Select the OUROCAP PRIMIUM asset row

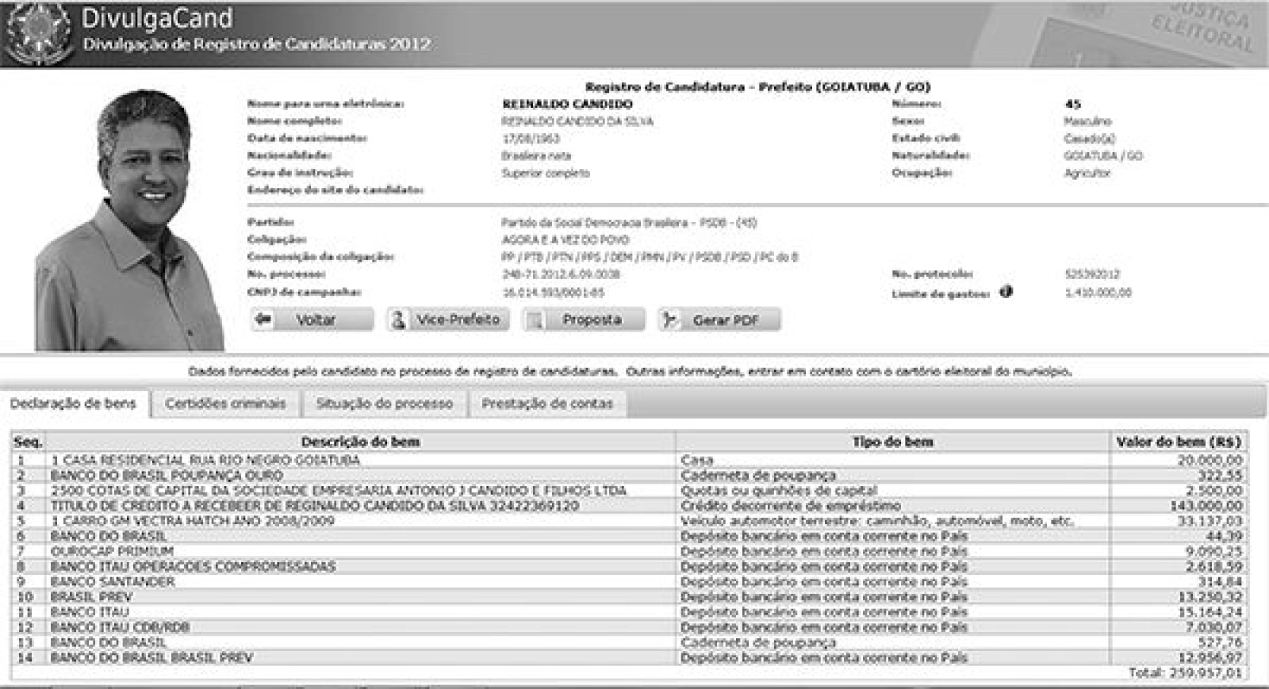pyautogui.click(x=112, y=551)
